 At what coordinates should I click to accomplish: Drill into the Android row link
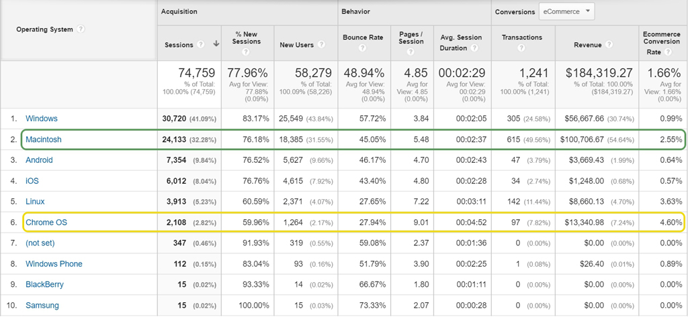tap(39, 160)
